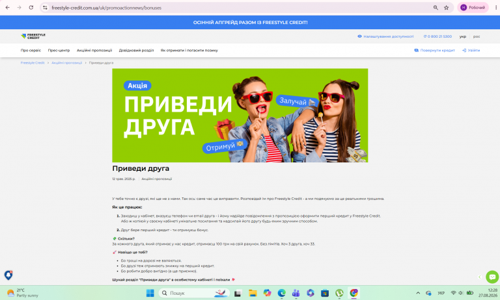Go back using browser back arrow

[x=7, y=8]
